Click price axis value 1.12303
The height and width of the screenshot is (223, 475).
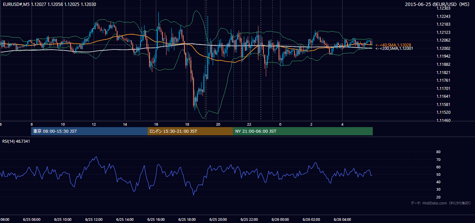click(443, 8)
